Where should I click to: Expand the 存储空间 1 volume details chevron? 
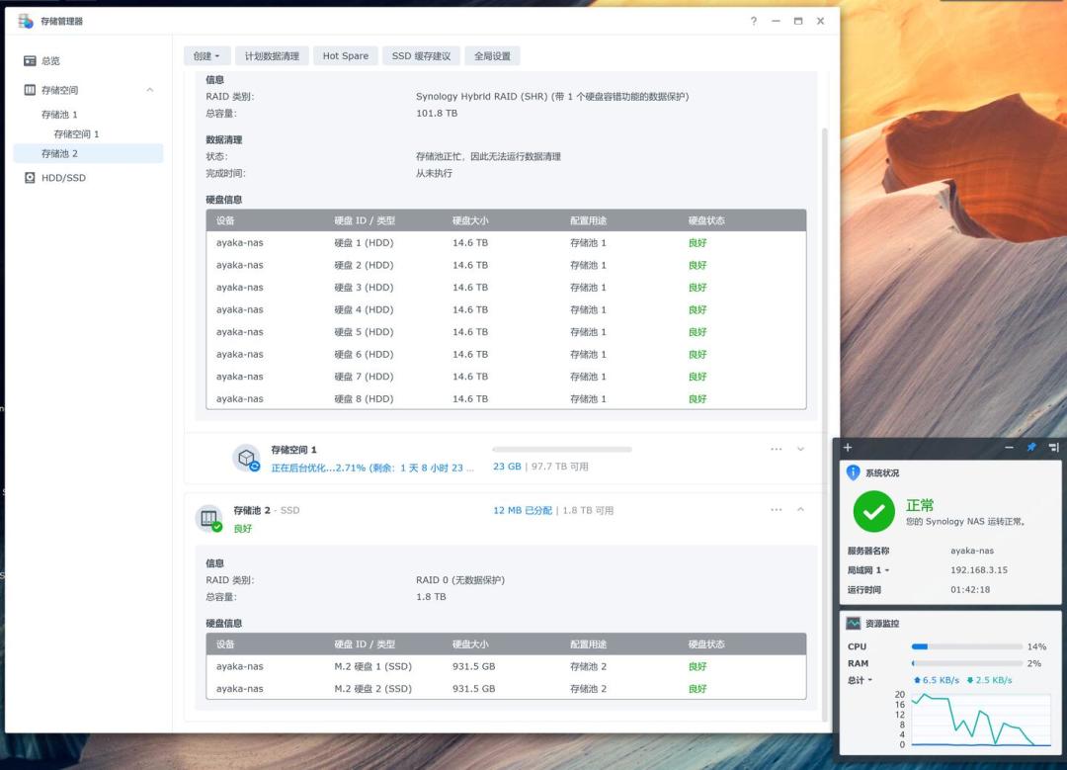point(801,450)
